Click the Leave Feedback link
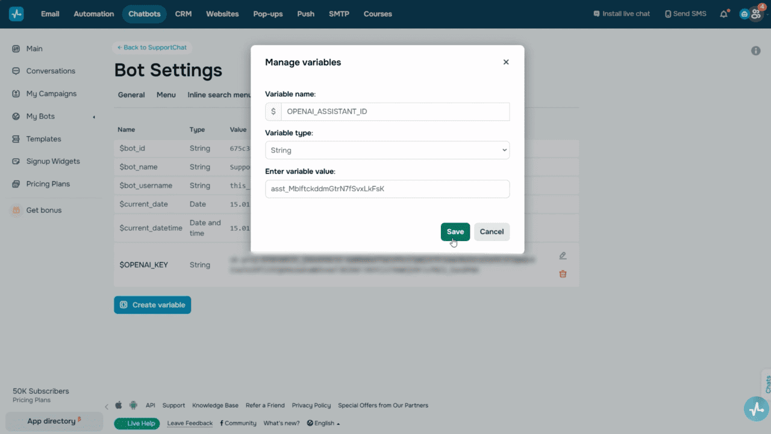The height and width of the screenshot is (434, 771). 190,423
